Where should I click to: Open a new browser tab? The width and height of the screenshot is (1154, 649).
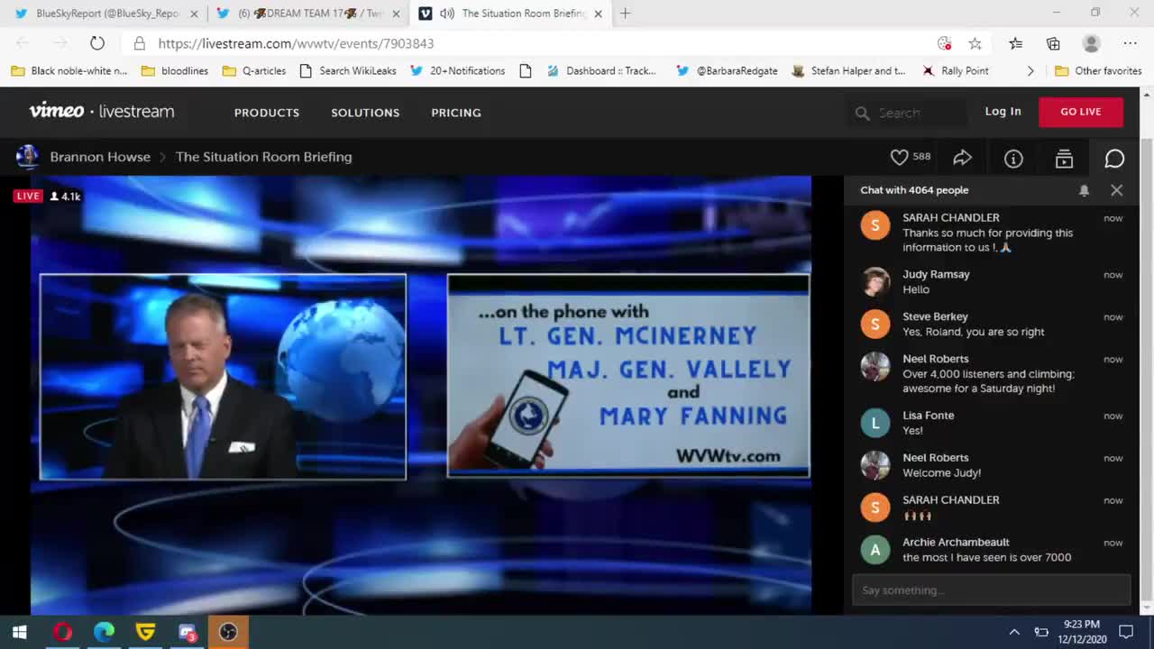[x=625, y=14]
